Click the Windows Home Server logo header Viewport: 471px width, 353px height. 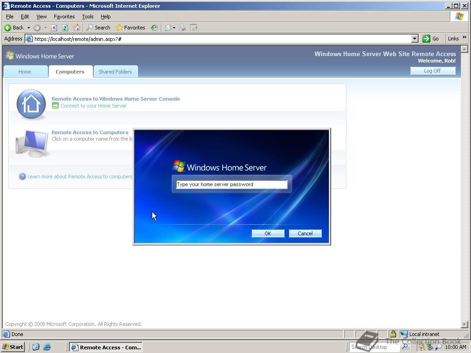40,56
